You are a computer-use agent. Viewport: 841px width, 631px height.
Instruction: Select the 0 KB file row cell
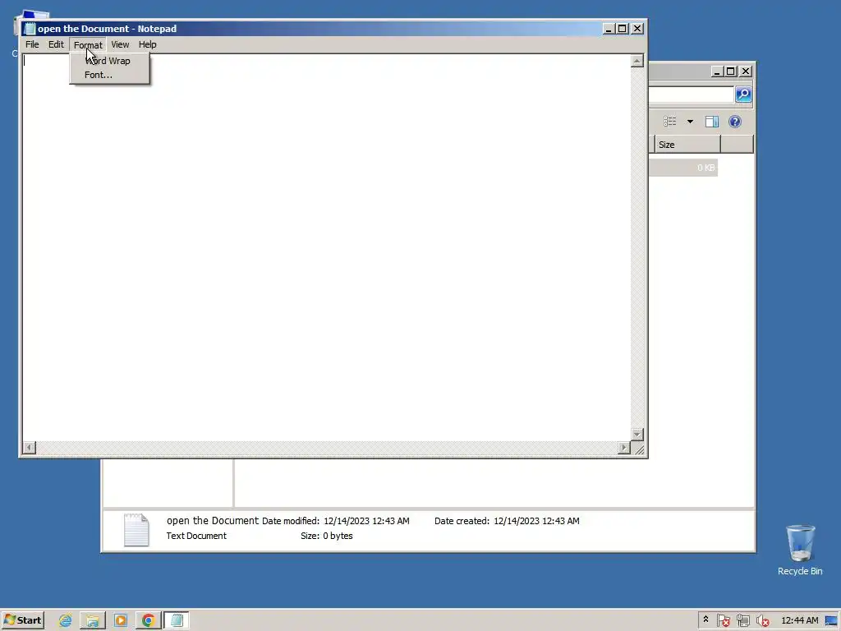coord(683,168)
